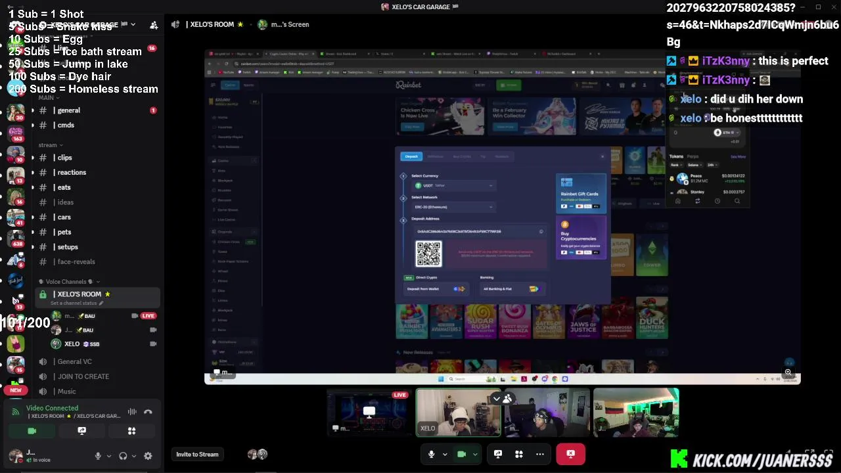
Task: Click invite people icon by server name
Action: 154,25
